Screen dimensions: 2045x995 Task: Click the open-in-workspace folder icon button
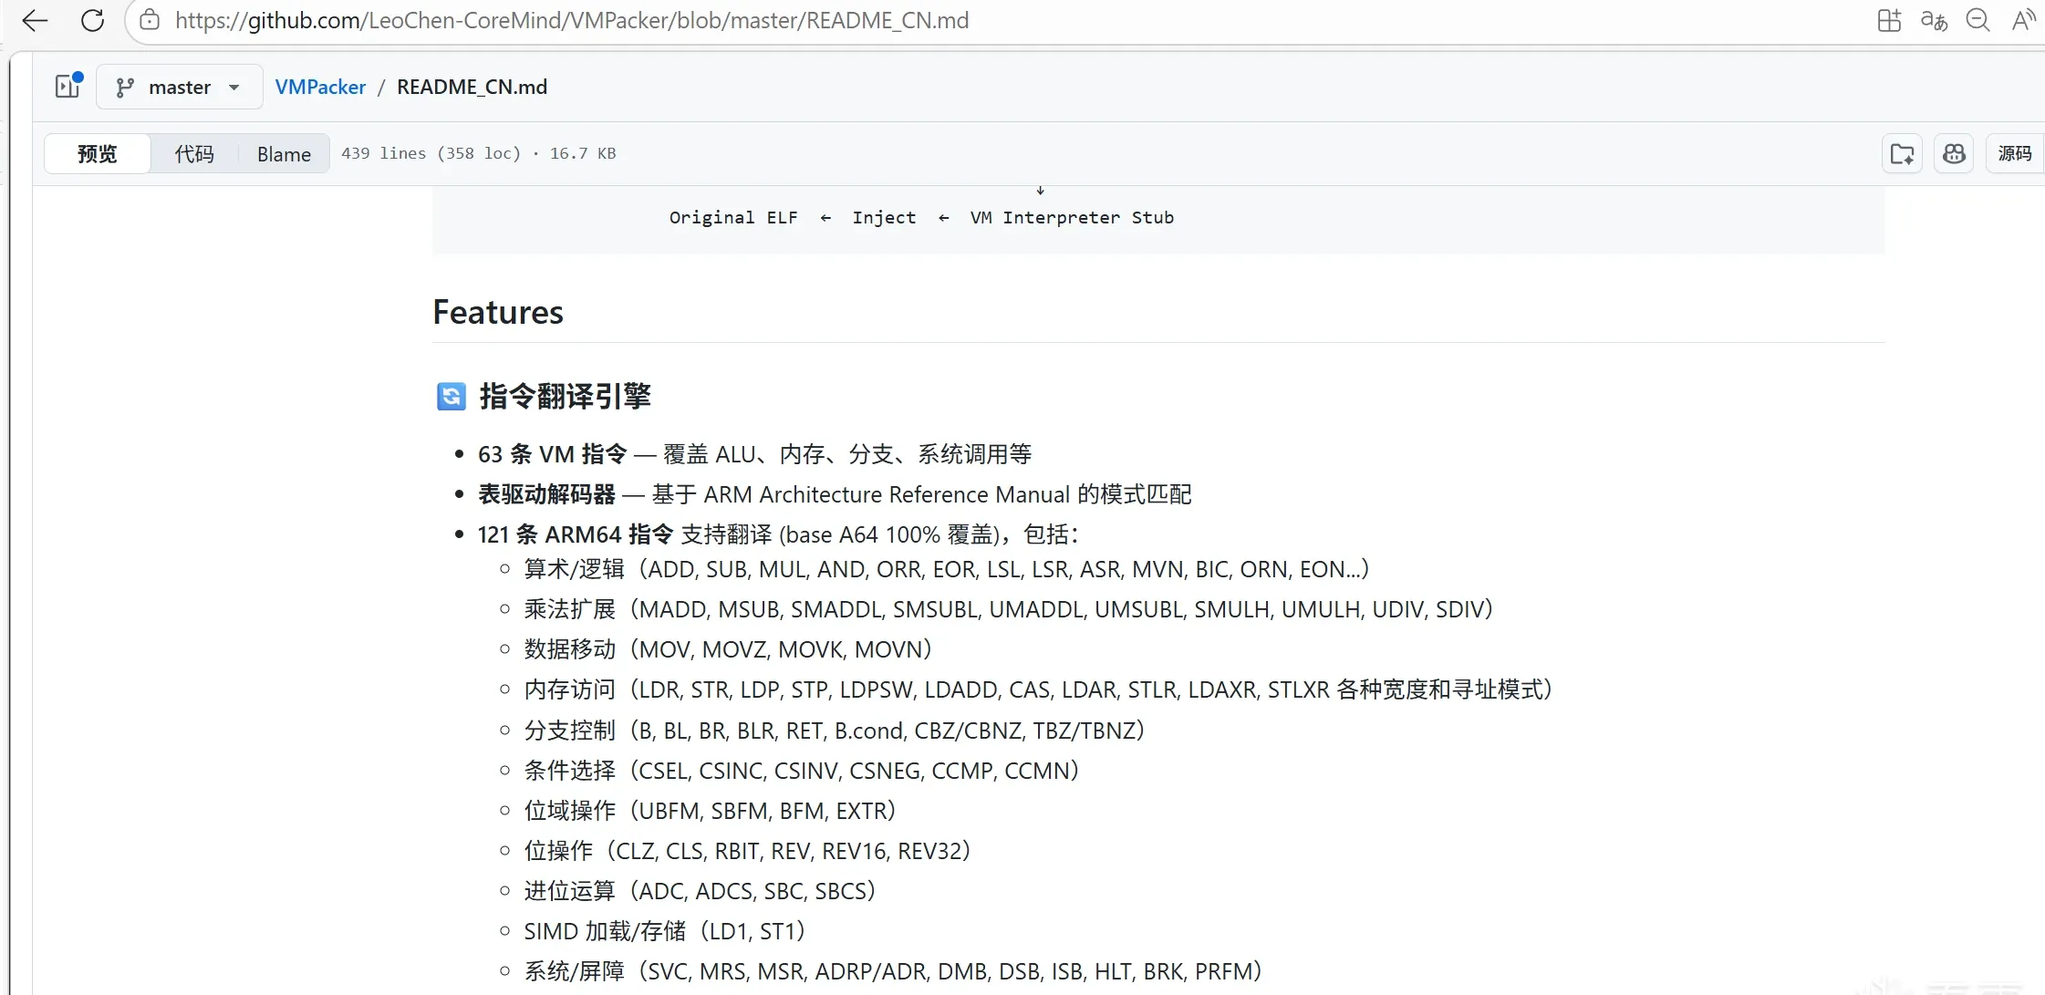point(1902,153)
